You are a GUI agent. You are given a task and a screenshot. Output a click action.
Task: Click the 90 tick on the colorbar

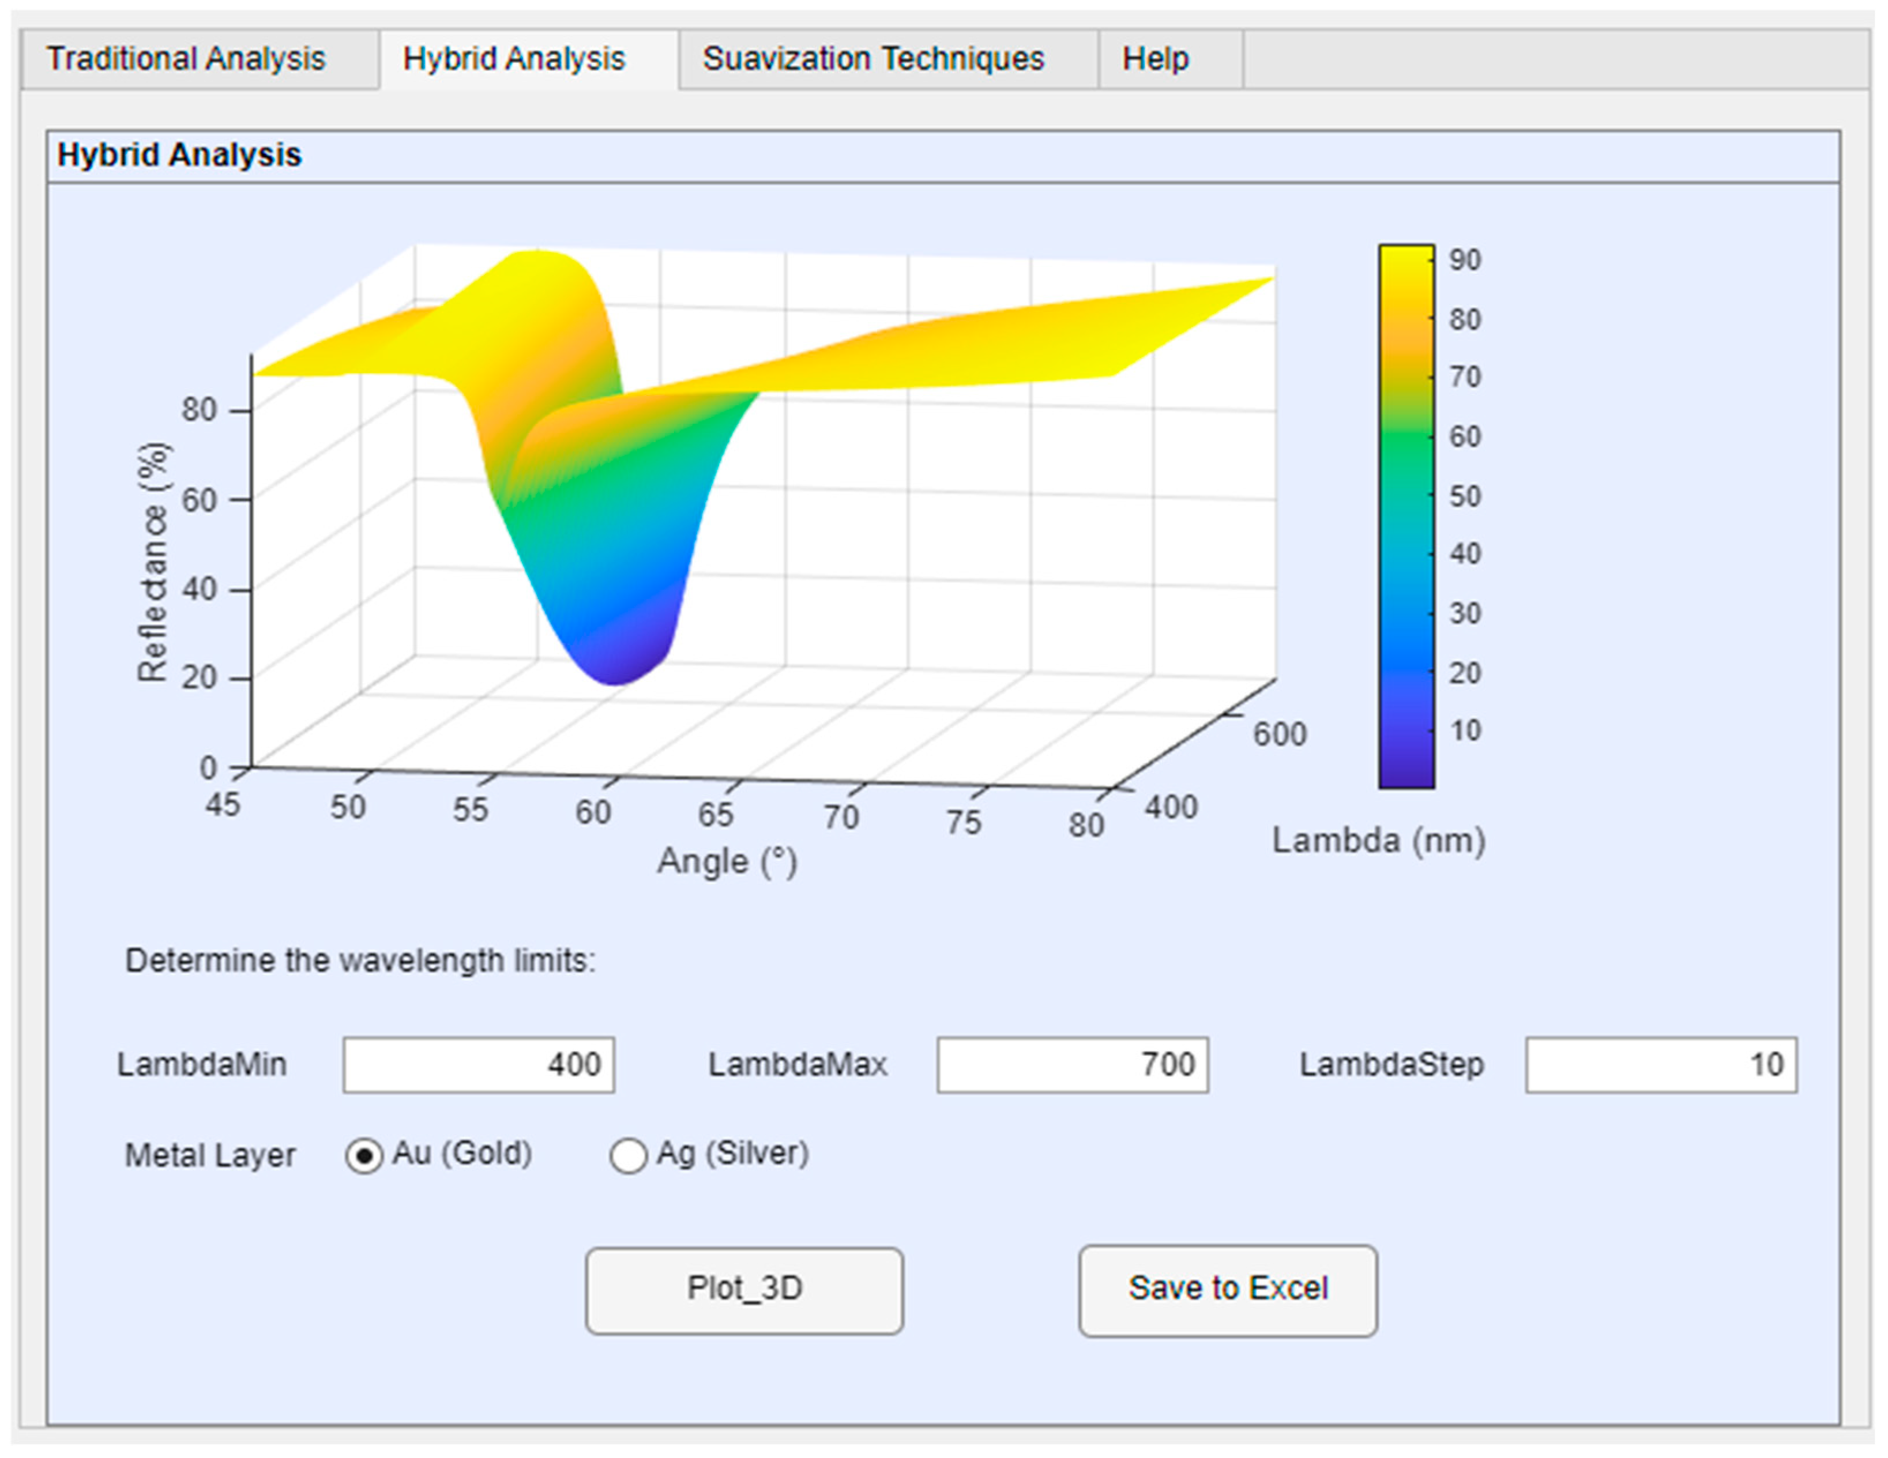1464,260
